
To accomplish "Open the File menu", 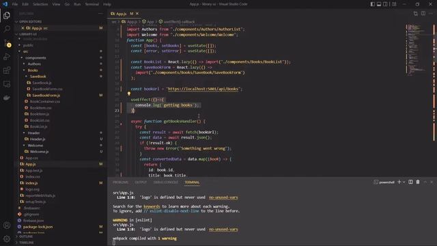I will click(x=15, y=4).
